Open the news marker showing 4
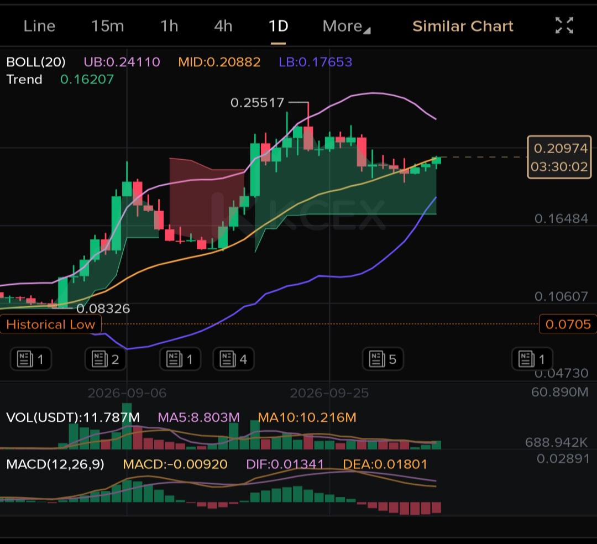 pyautogui.click(x=233, y=359)
